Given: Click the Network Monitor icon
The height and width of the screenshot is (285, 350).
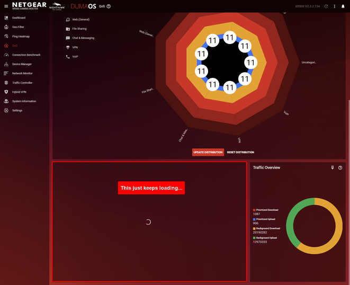Looking at the screenshot, I should tap(6, 73).
